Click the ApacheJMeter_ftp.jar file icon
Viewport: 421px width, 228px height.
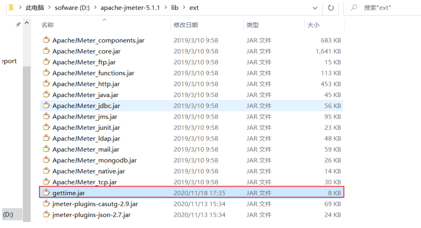click(46, 62)
